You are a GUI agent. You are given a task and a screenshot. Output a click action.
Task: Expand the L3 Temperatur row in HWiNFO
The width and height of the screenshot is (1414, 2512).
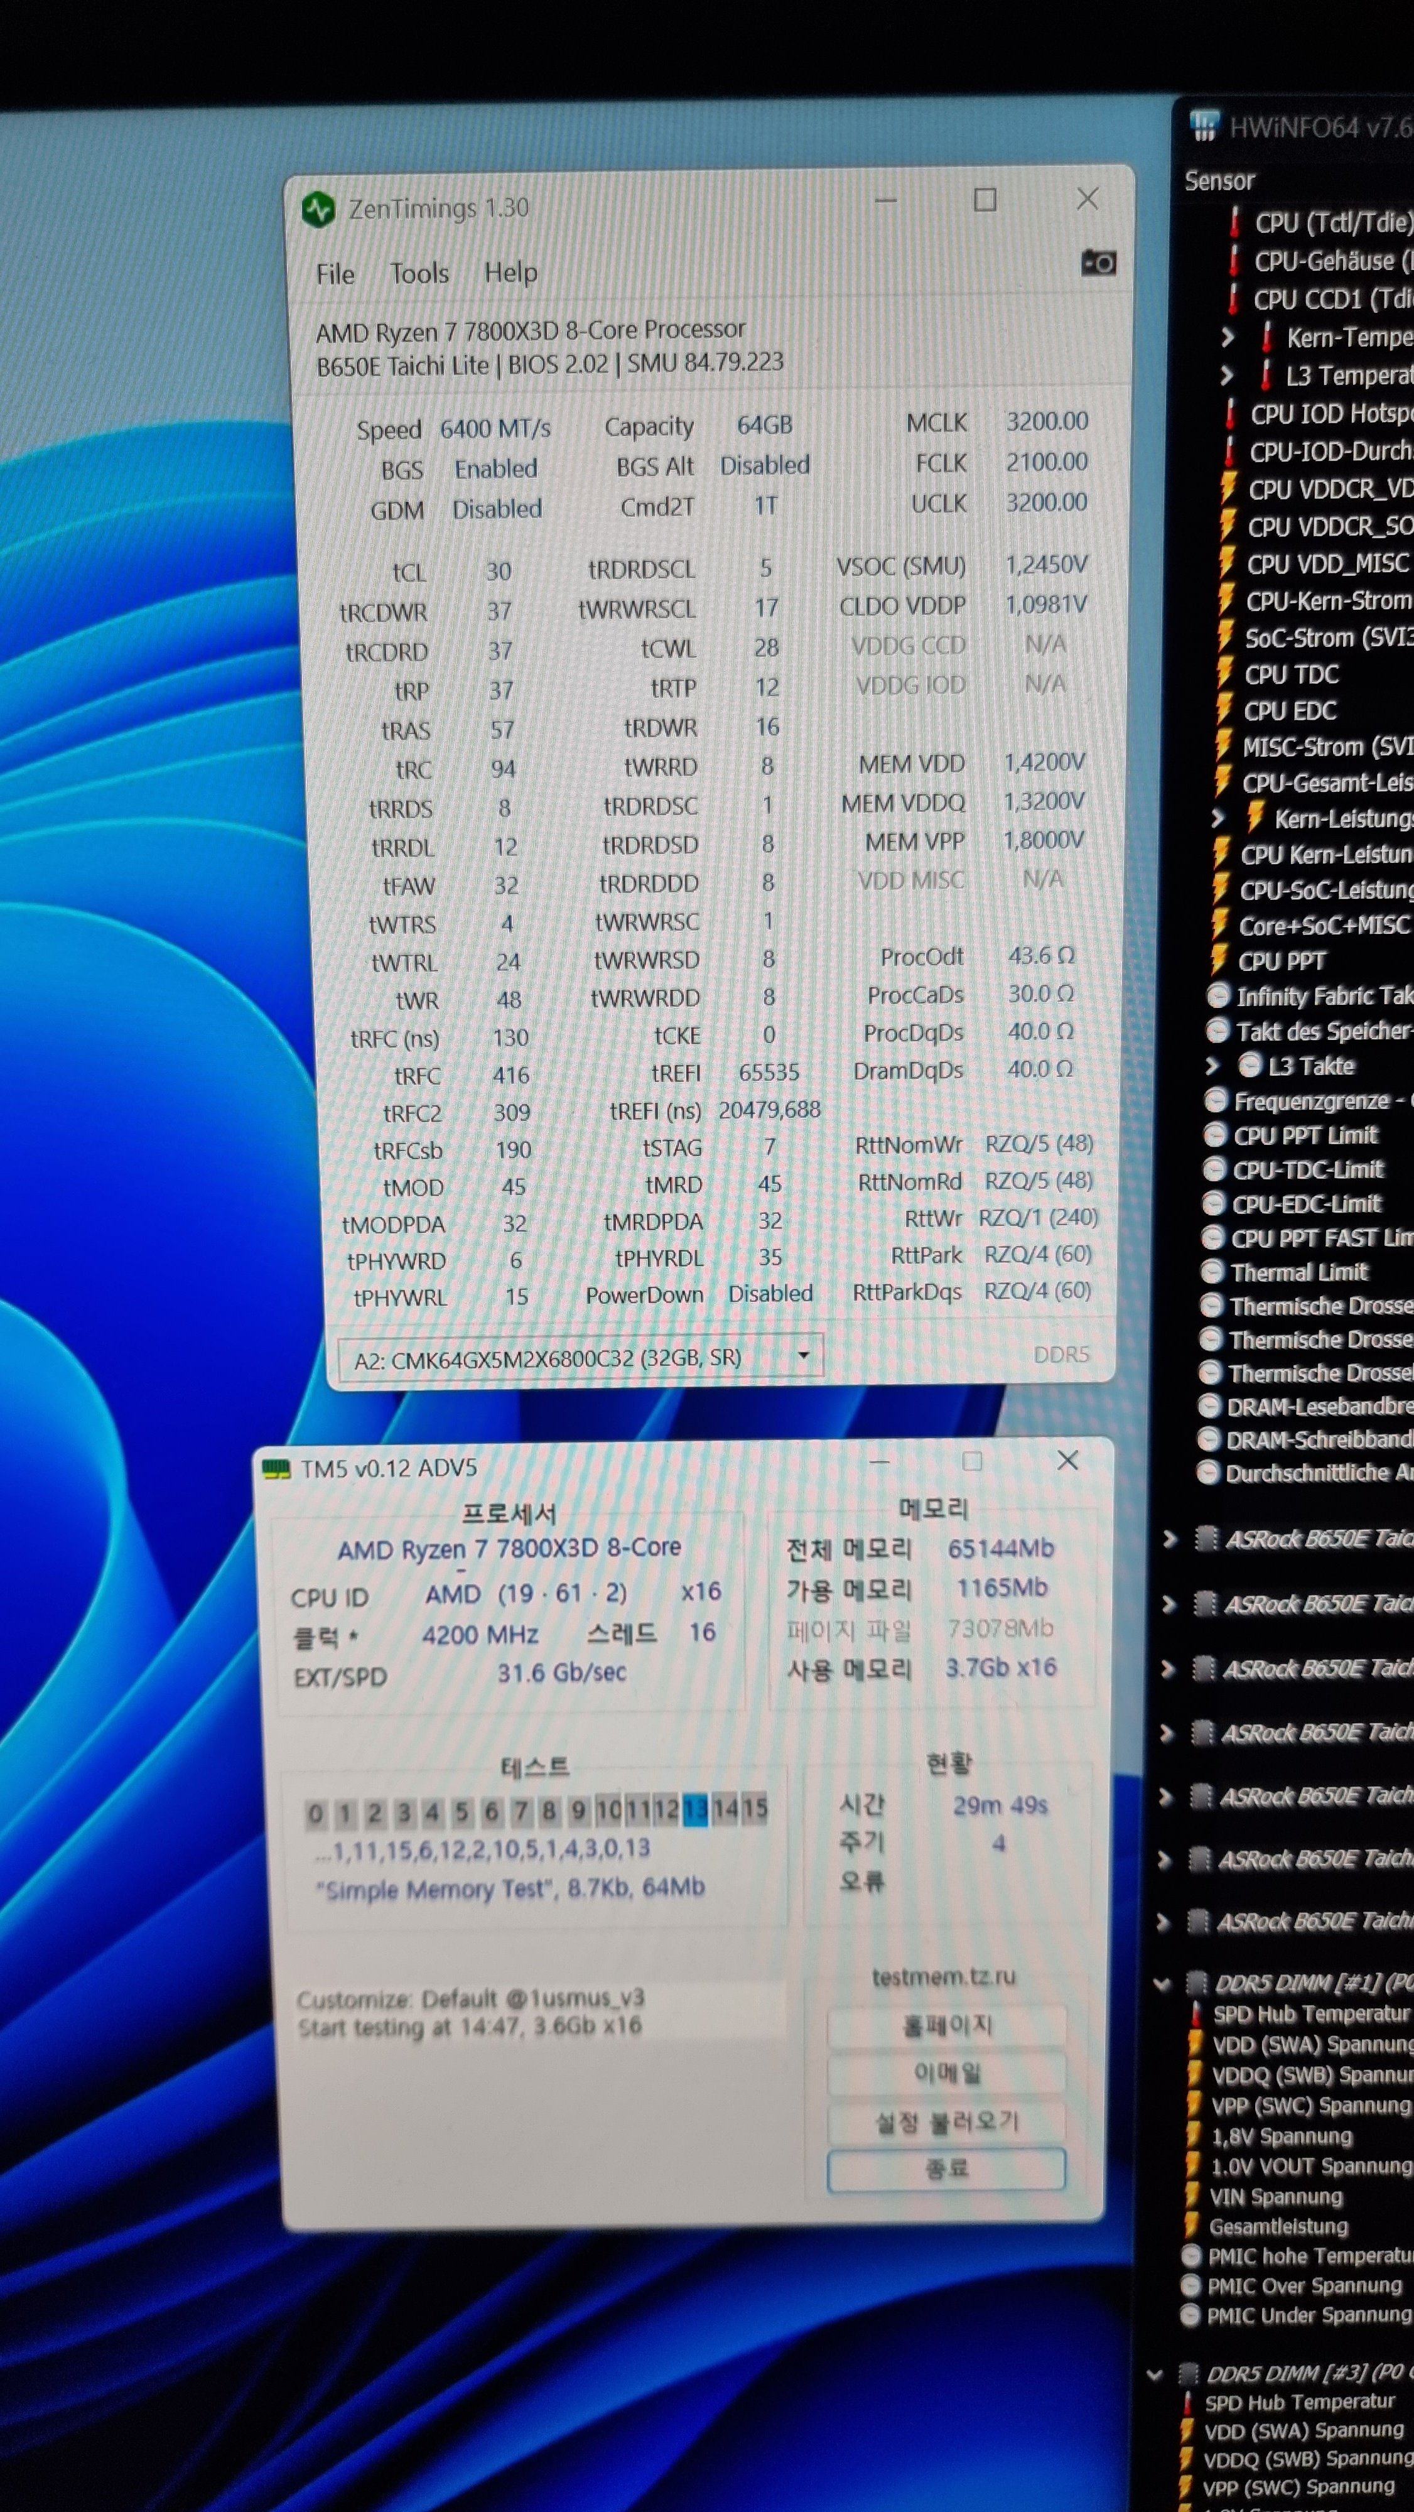pos(1227,376)
